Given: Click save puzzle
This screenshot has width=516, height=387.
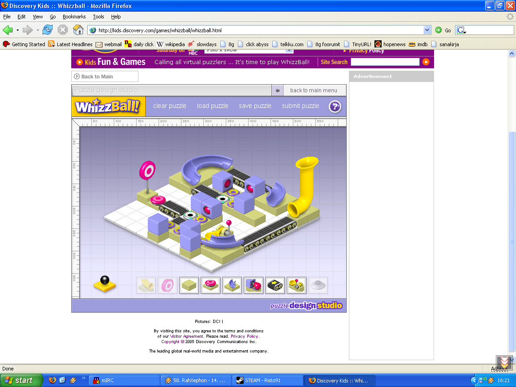Looking at the screenshot, I should coord(255,106).
